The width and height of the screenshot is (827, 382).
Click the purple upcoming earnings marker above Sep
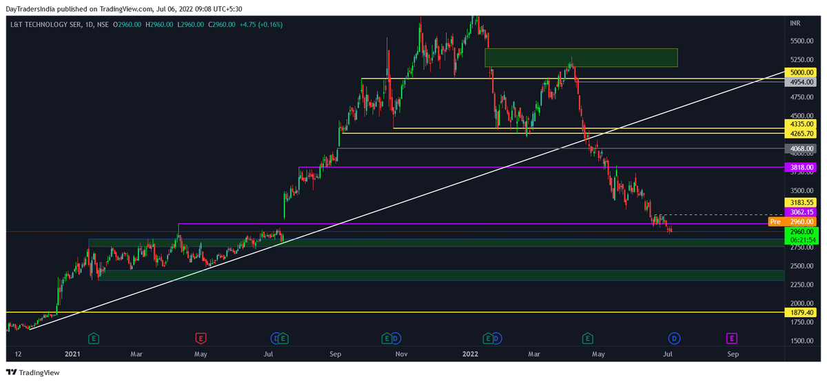[731, 338]
